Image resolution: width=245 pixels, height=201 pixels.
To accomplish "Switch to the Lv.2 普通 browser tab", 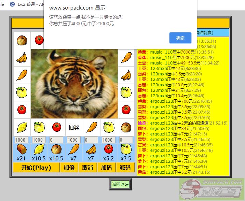I will coord(29,4).
